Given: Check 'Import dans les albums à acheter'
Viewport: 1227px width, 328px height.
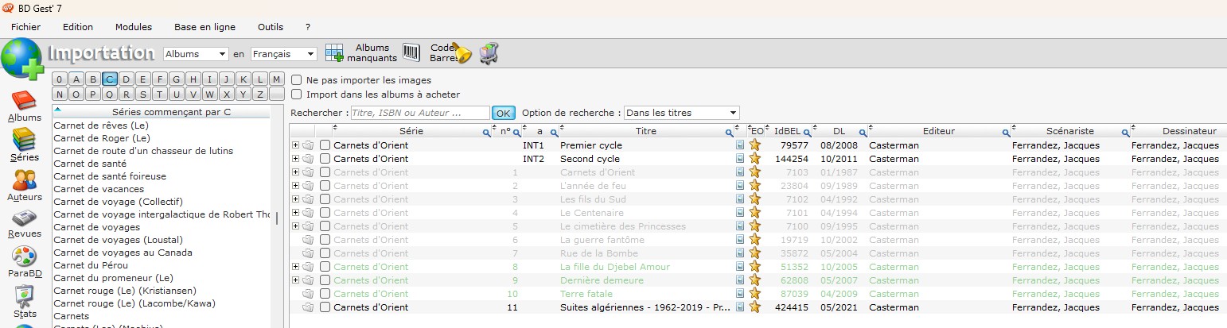Looking at the screenshot, I should pyautogui.click(x=297, y=95).
